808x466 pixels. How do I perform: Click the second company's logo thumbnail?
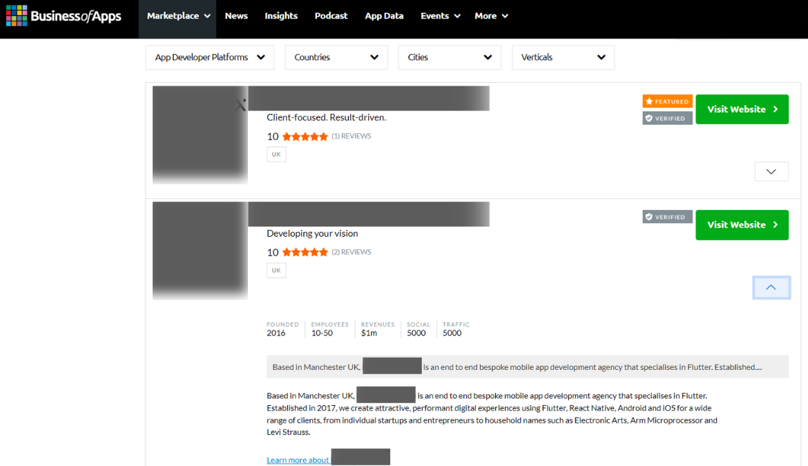(x=200, y=251)
